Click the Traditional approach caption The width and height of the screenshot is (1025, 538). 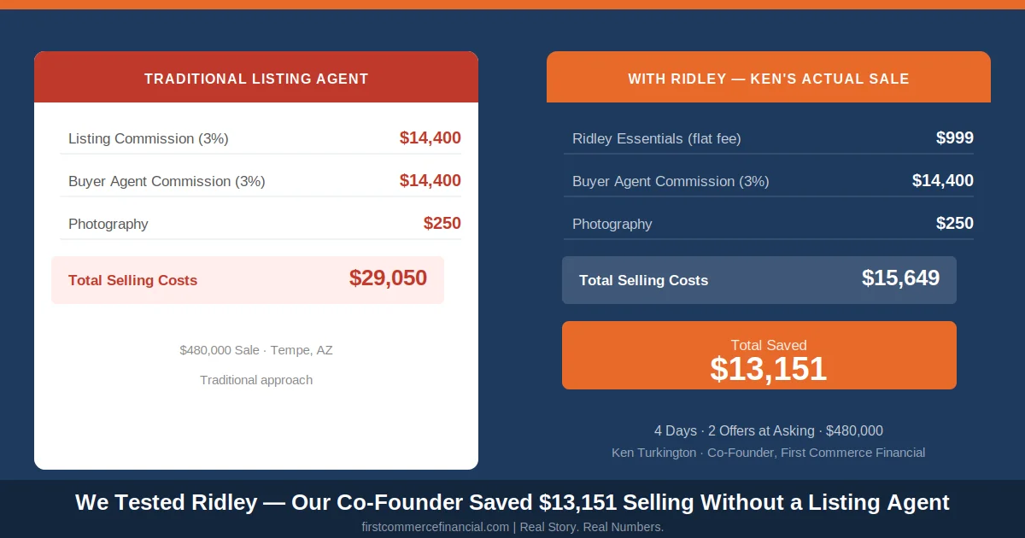[x=256, y=380]
